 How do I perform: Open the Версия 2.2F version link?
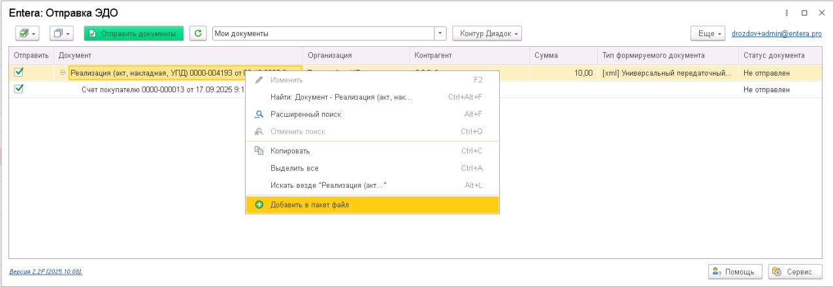coord(45,271)
